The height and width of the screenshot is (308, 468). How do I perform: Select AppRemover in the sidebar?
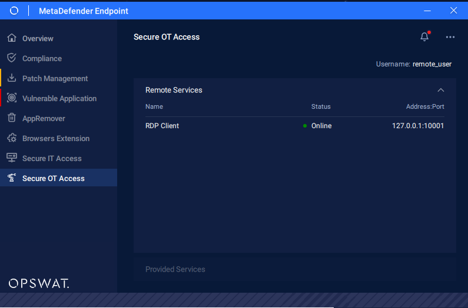[58, 118]
